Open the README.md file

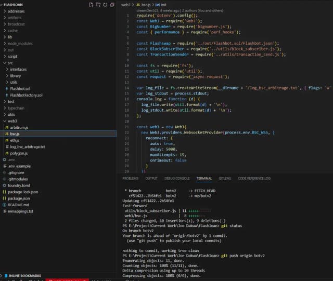point(19,205)
